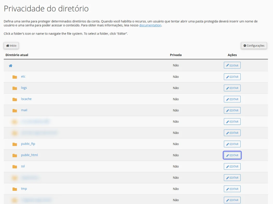
Task: Open the mail folder icon
Action: [x=15, y=110]
